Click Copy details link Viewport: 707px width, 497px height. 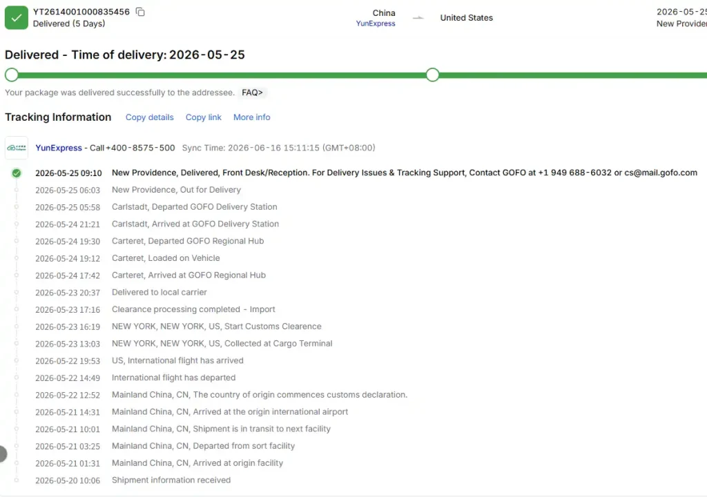coord(149,117)
